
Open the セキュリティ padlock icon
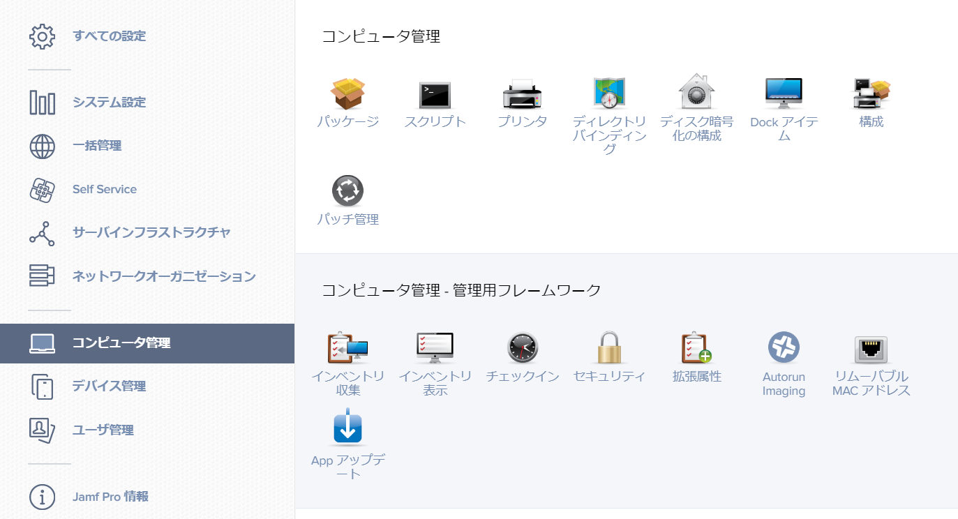609,347
